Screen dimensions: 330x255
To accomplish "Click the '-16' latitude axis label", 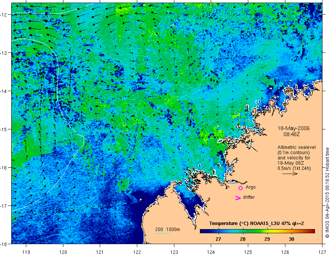I will [4, 168].
